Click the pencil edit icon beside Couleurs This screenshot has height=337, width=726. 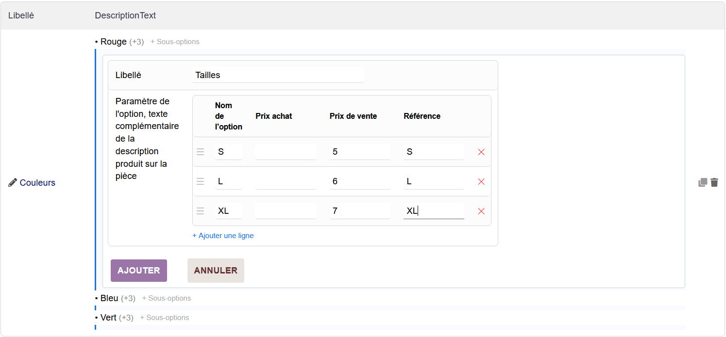[x=13, y=183]
